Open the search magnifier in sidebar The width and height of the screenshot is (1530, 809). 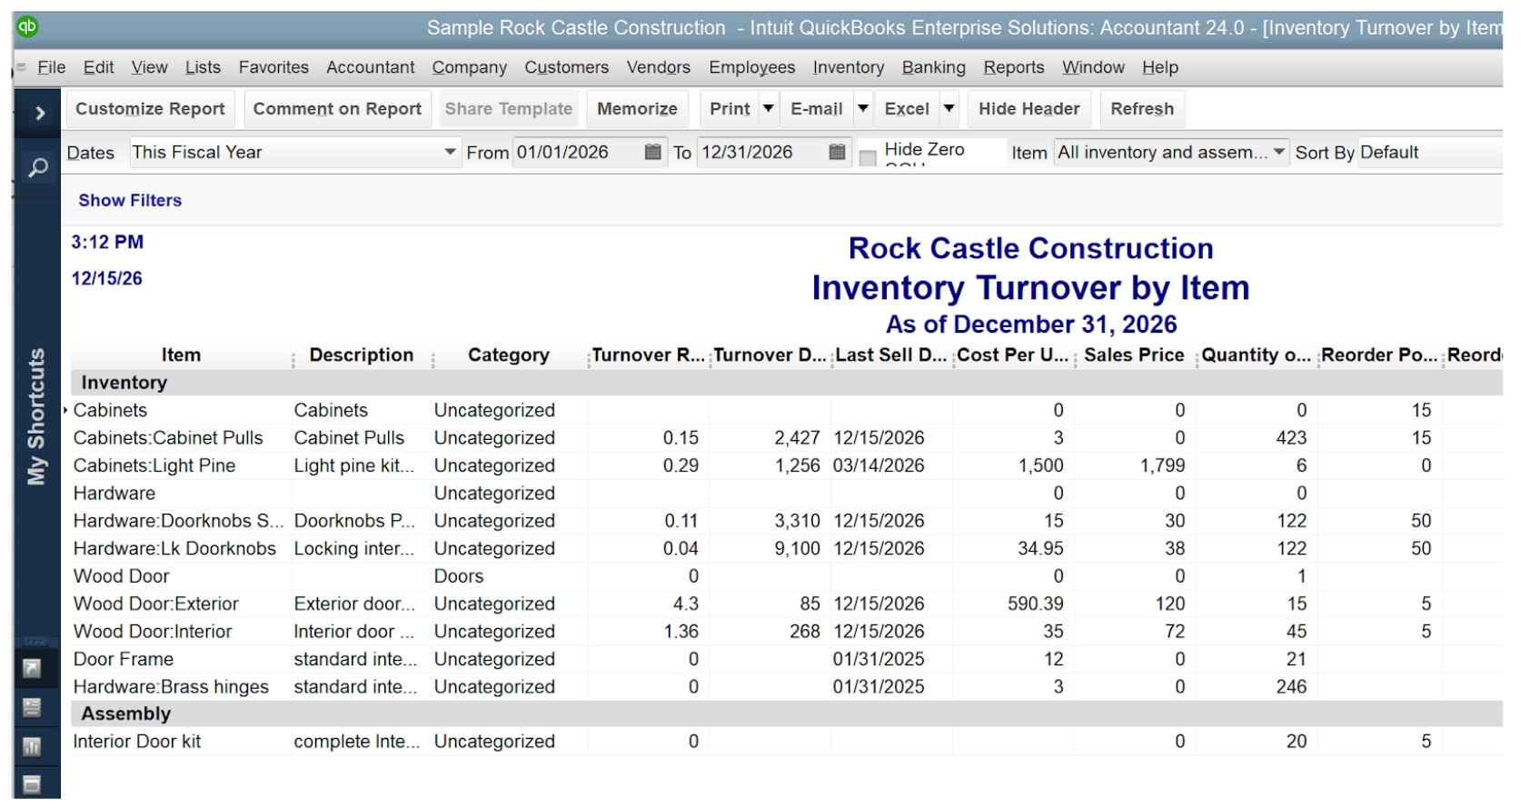tap(38, 167)
